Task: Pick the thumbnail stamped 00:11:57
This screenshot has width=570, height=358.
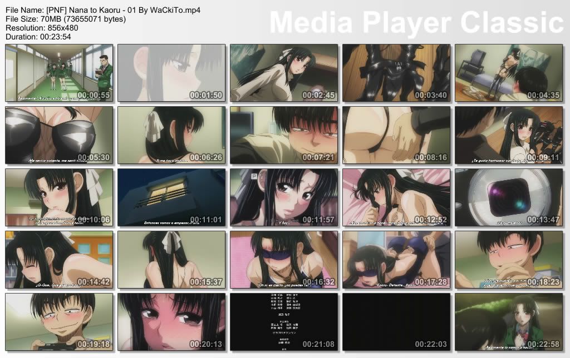Action: (284, 197)
